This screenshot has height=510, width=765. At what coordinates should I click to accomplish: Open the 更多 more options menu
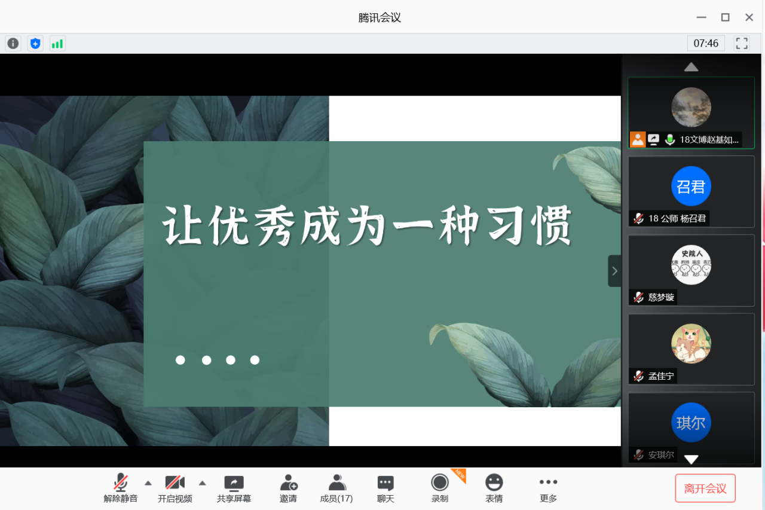(x=548, y=487)
